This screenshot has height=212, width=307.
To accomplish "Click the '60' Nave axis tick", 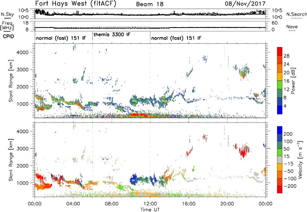I will point(275,23).
